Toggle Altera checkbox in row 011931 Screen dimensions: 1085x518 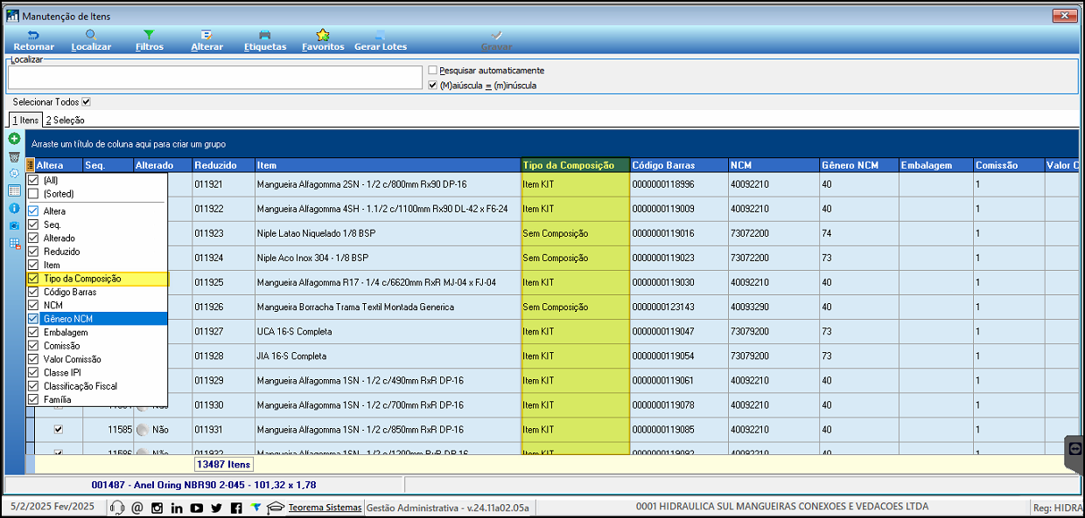click(59, 430)
